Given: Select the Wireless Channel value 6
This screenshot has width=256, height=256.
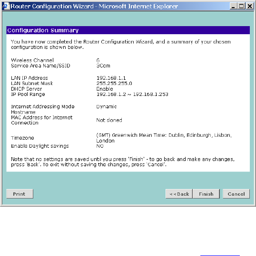Looking at the screenshot, I should pos(98,60).
